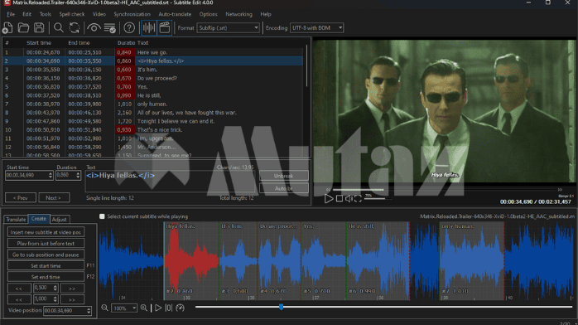
Task: Select the Create tab
Action: coord(39,219)
